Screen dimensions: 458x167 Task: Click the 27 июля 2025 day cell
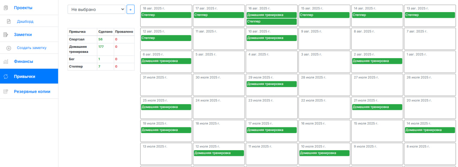pos(377,85)
